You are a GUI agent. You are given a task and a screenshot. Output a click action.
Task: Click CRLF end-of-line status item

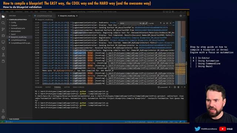[171, 122]
